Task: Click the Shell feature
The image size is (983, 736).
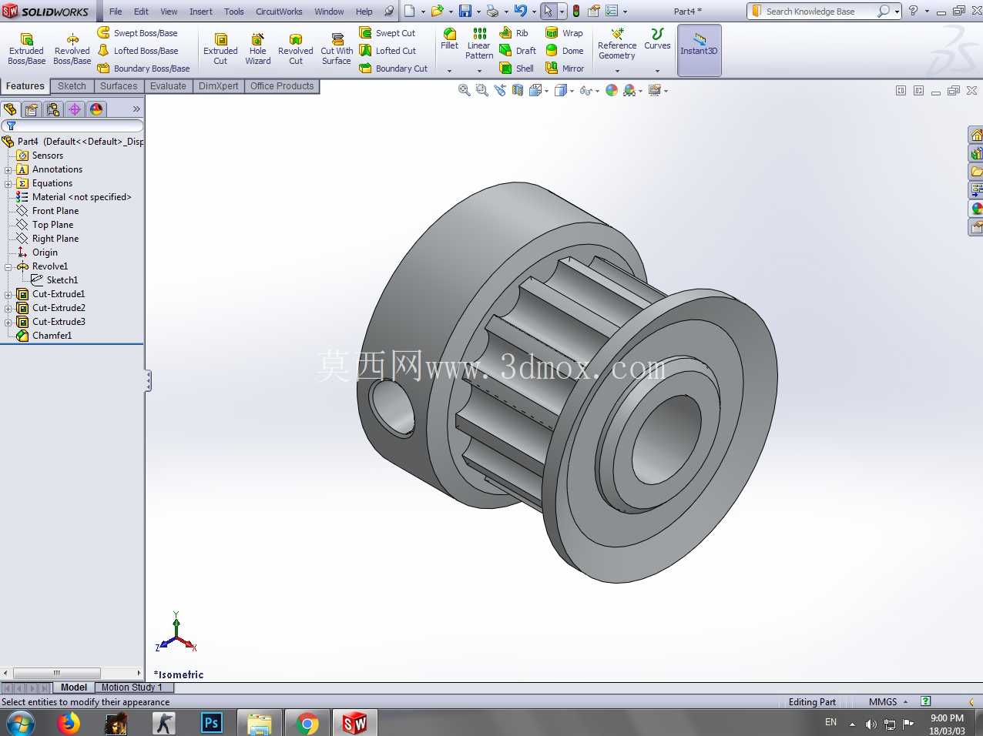Action: click(517, 69)
